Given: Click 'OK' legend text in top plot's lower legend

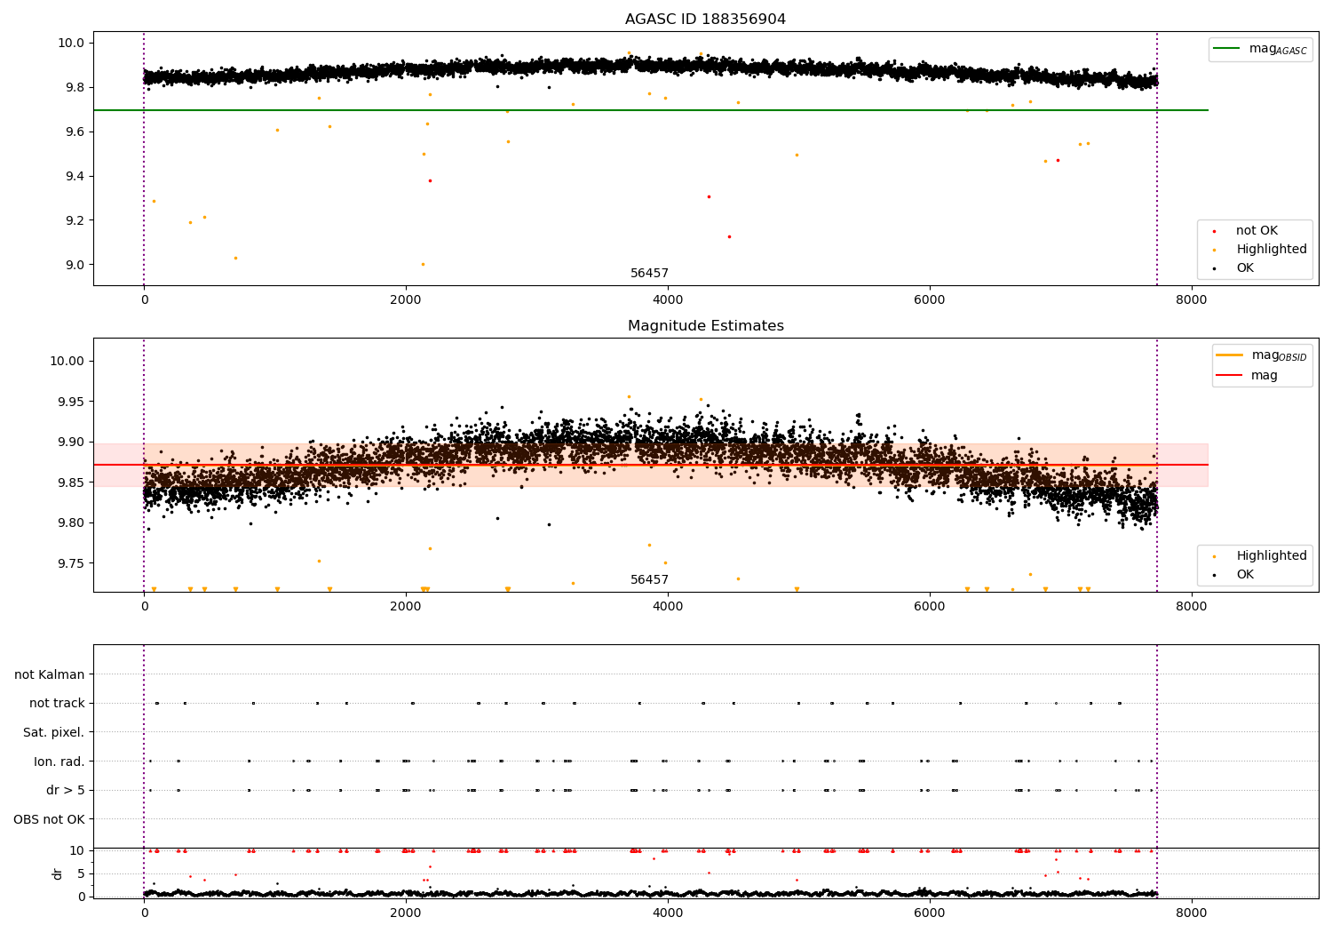Looking at the screenshot, I should point(1245,268).
